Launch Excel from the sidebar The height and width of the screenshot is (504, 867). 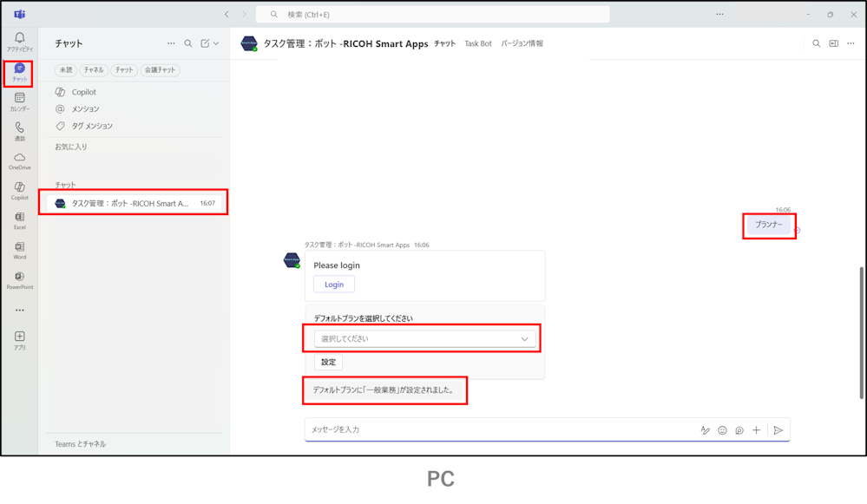[x=19, y=220]
